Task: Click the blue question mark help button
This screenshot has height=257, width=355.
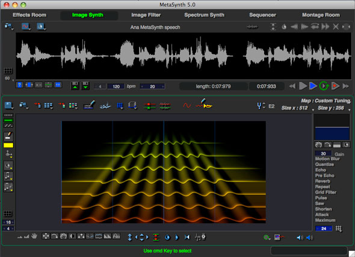Action: 20,85
